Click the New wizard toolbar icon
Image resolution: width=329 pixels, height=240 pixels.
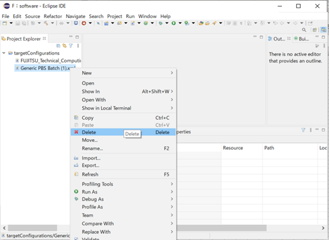tap(4, 23)
